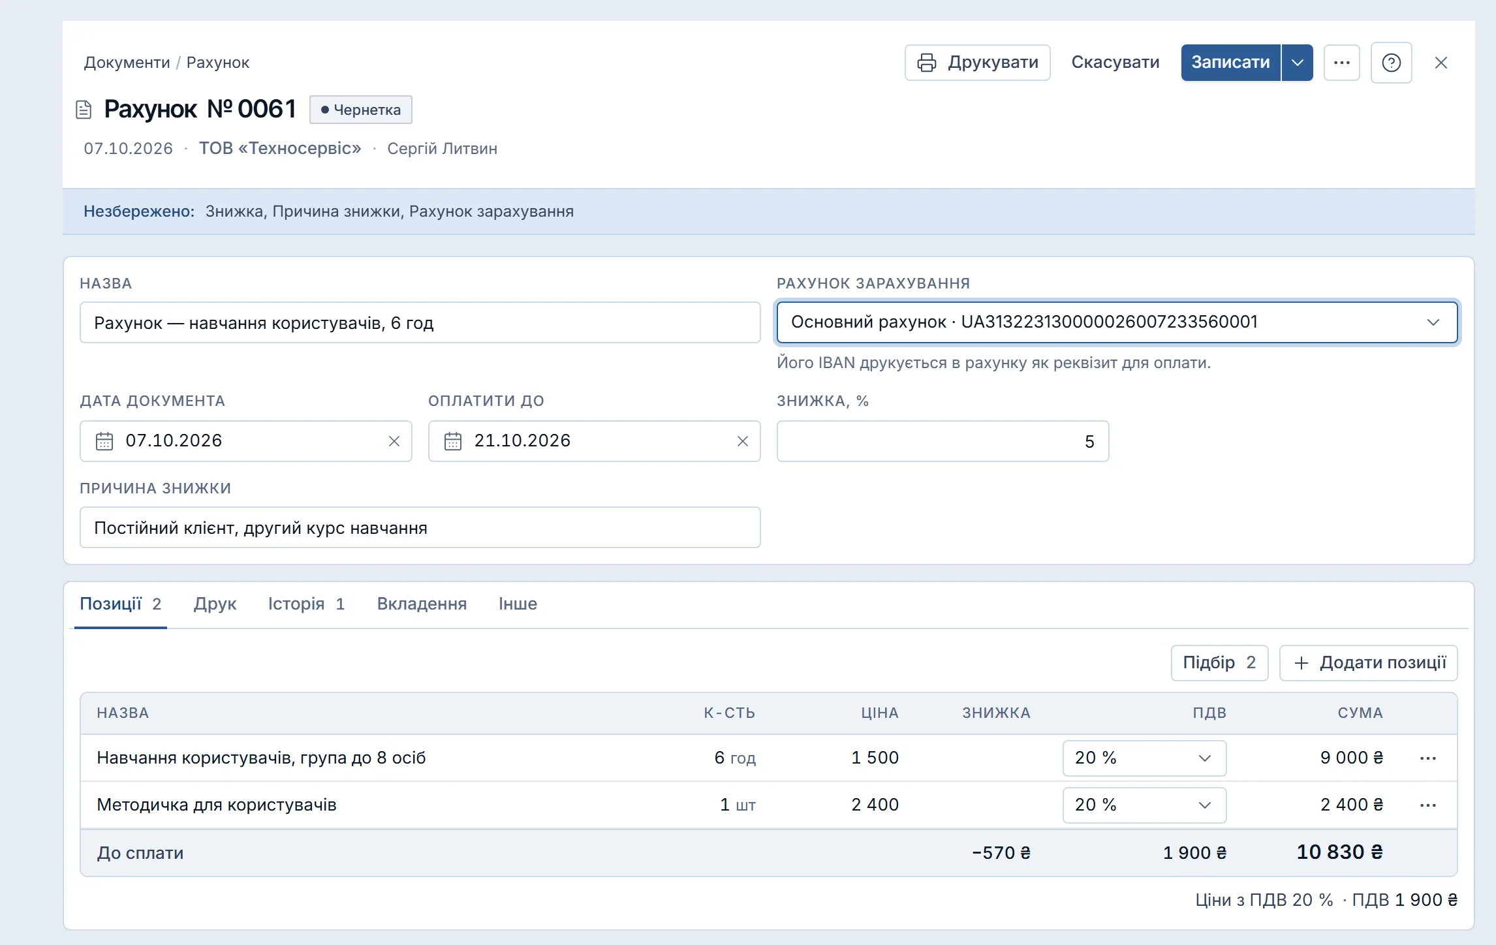Click Додати позиції button

click(1368, 663)
